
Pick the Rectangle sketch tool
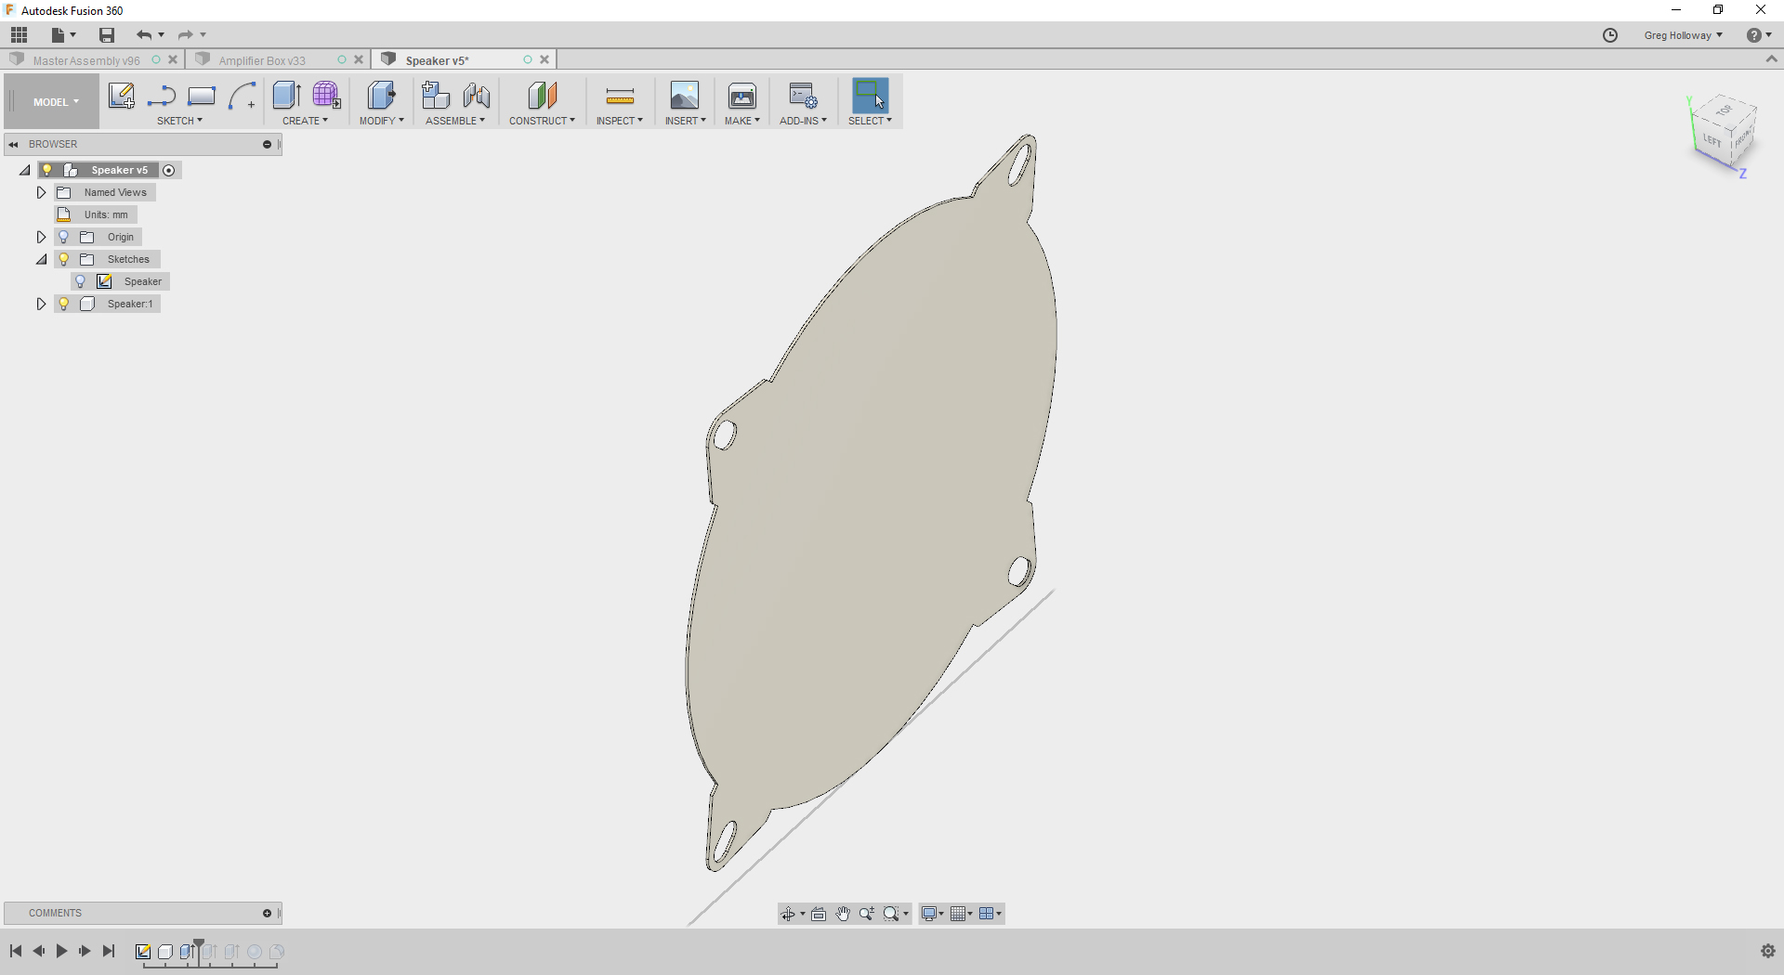click(202, 96)
